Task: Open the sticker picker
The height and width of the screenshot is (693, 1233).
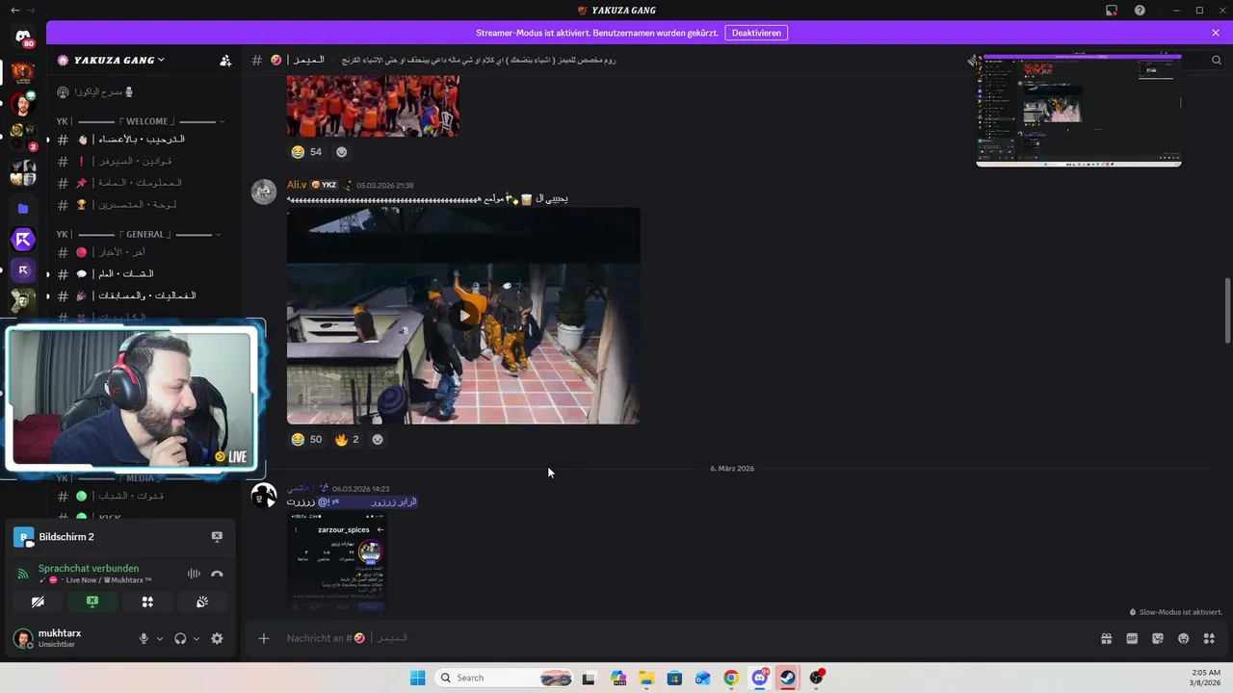Action: click(1158, 638)
